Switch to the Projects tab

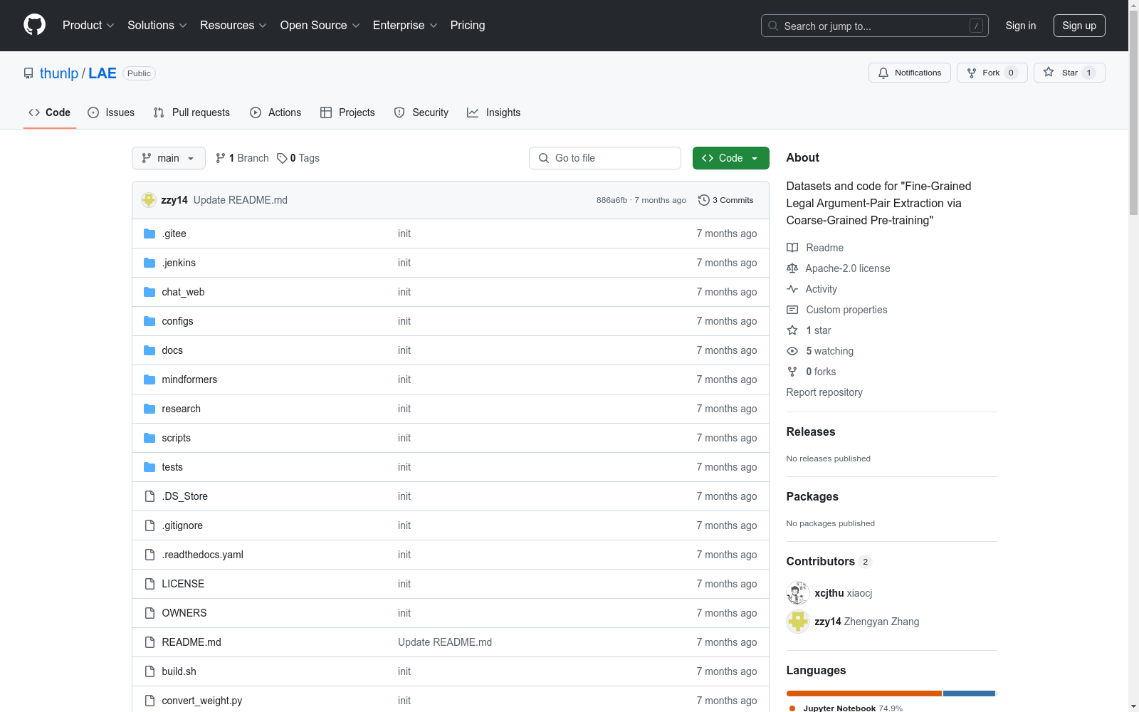(347, 112)
